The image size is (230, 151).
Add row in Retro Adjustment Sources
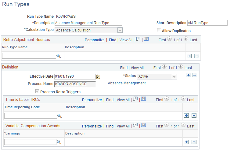point(189,56)
